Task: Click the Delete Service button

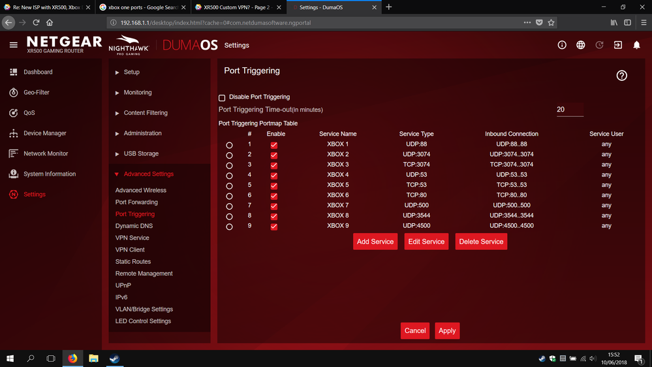Action: (481, 242)
